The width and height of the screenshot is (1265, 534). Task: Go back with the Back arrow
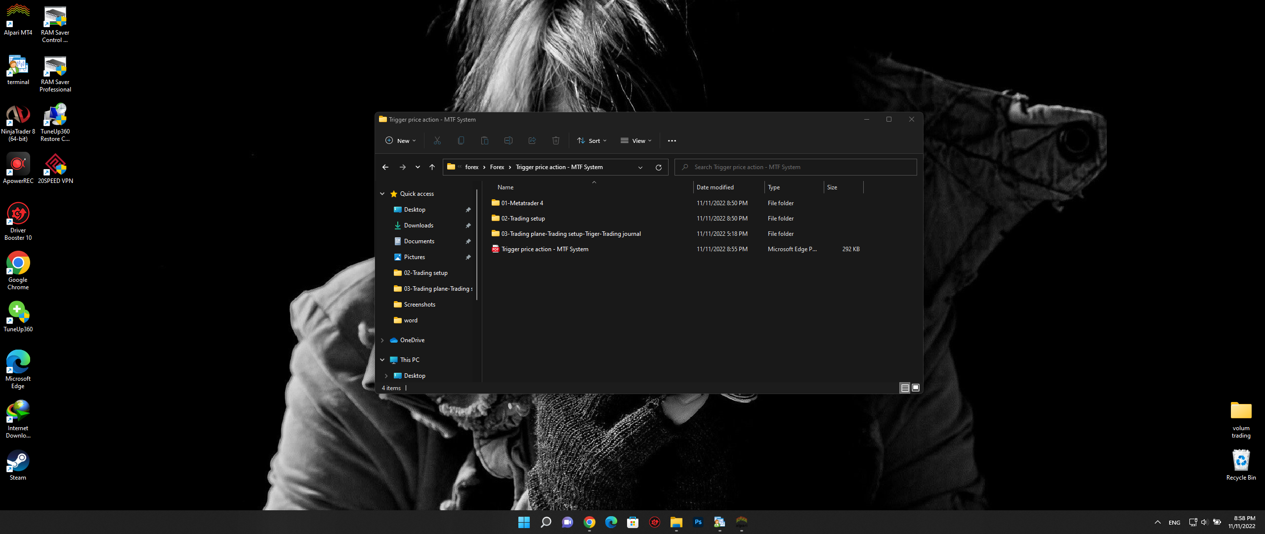(x=385, y=168)
